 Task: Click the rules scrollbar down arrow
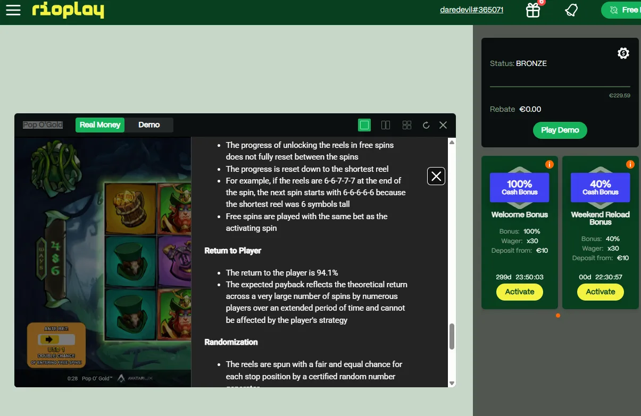tap(452, 383)
